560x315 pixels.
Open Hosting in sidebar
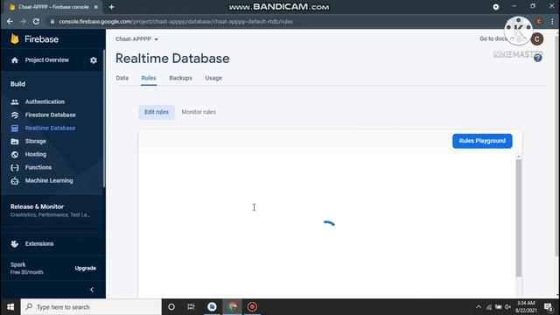[x=36, y=155]
